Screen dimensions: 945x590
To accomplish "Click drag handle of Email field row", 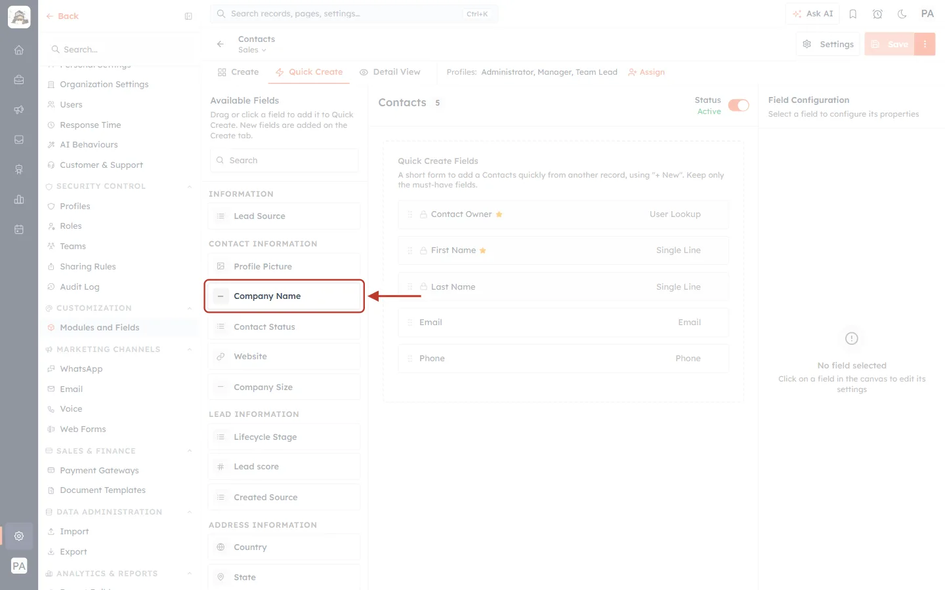I will coord(410,323).
